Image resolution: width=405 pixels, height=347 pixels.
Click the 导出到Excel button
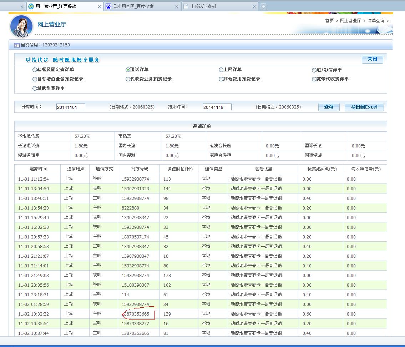[x=364, y=107]
